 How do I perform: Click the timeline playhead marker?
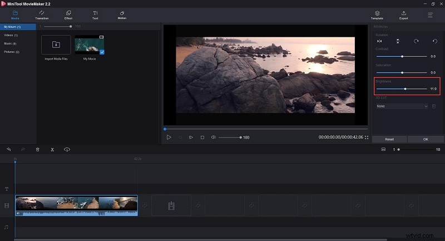click(x=16, y=162)
